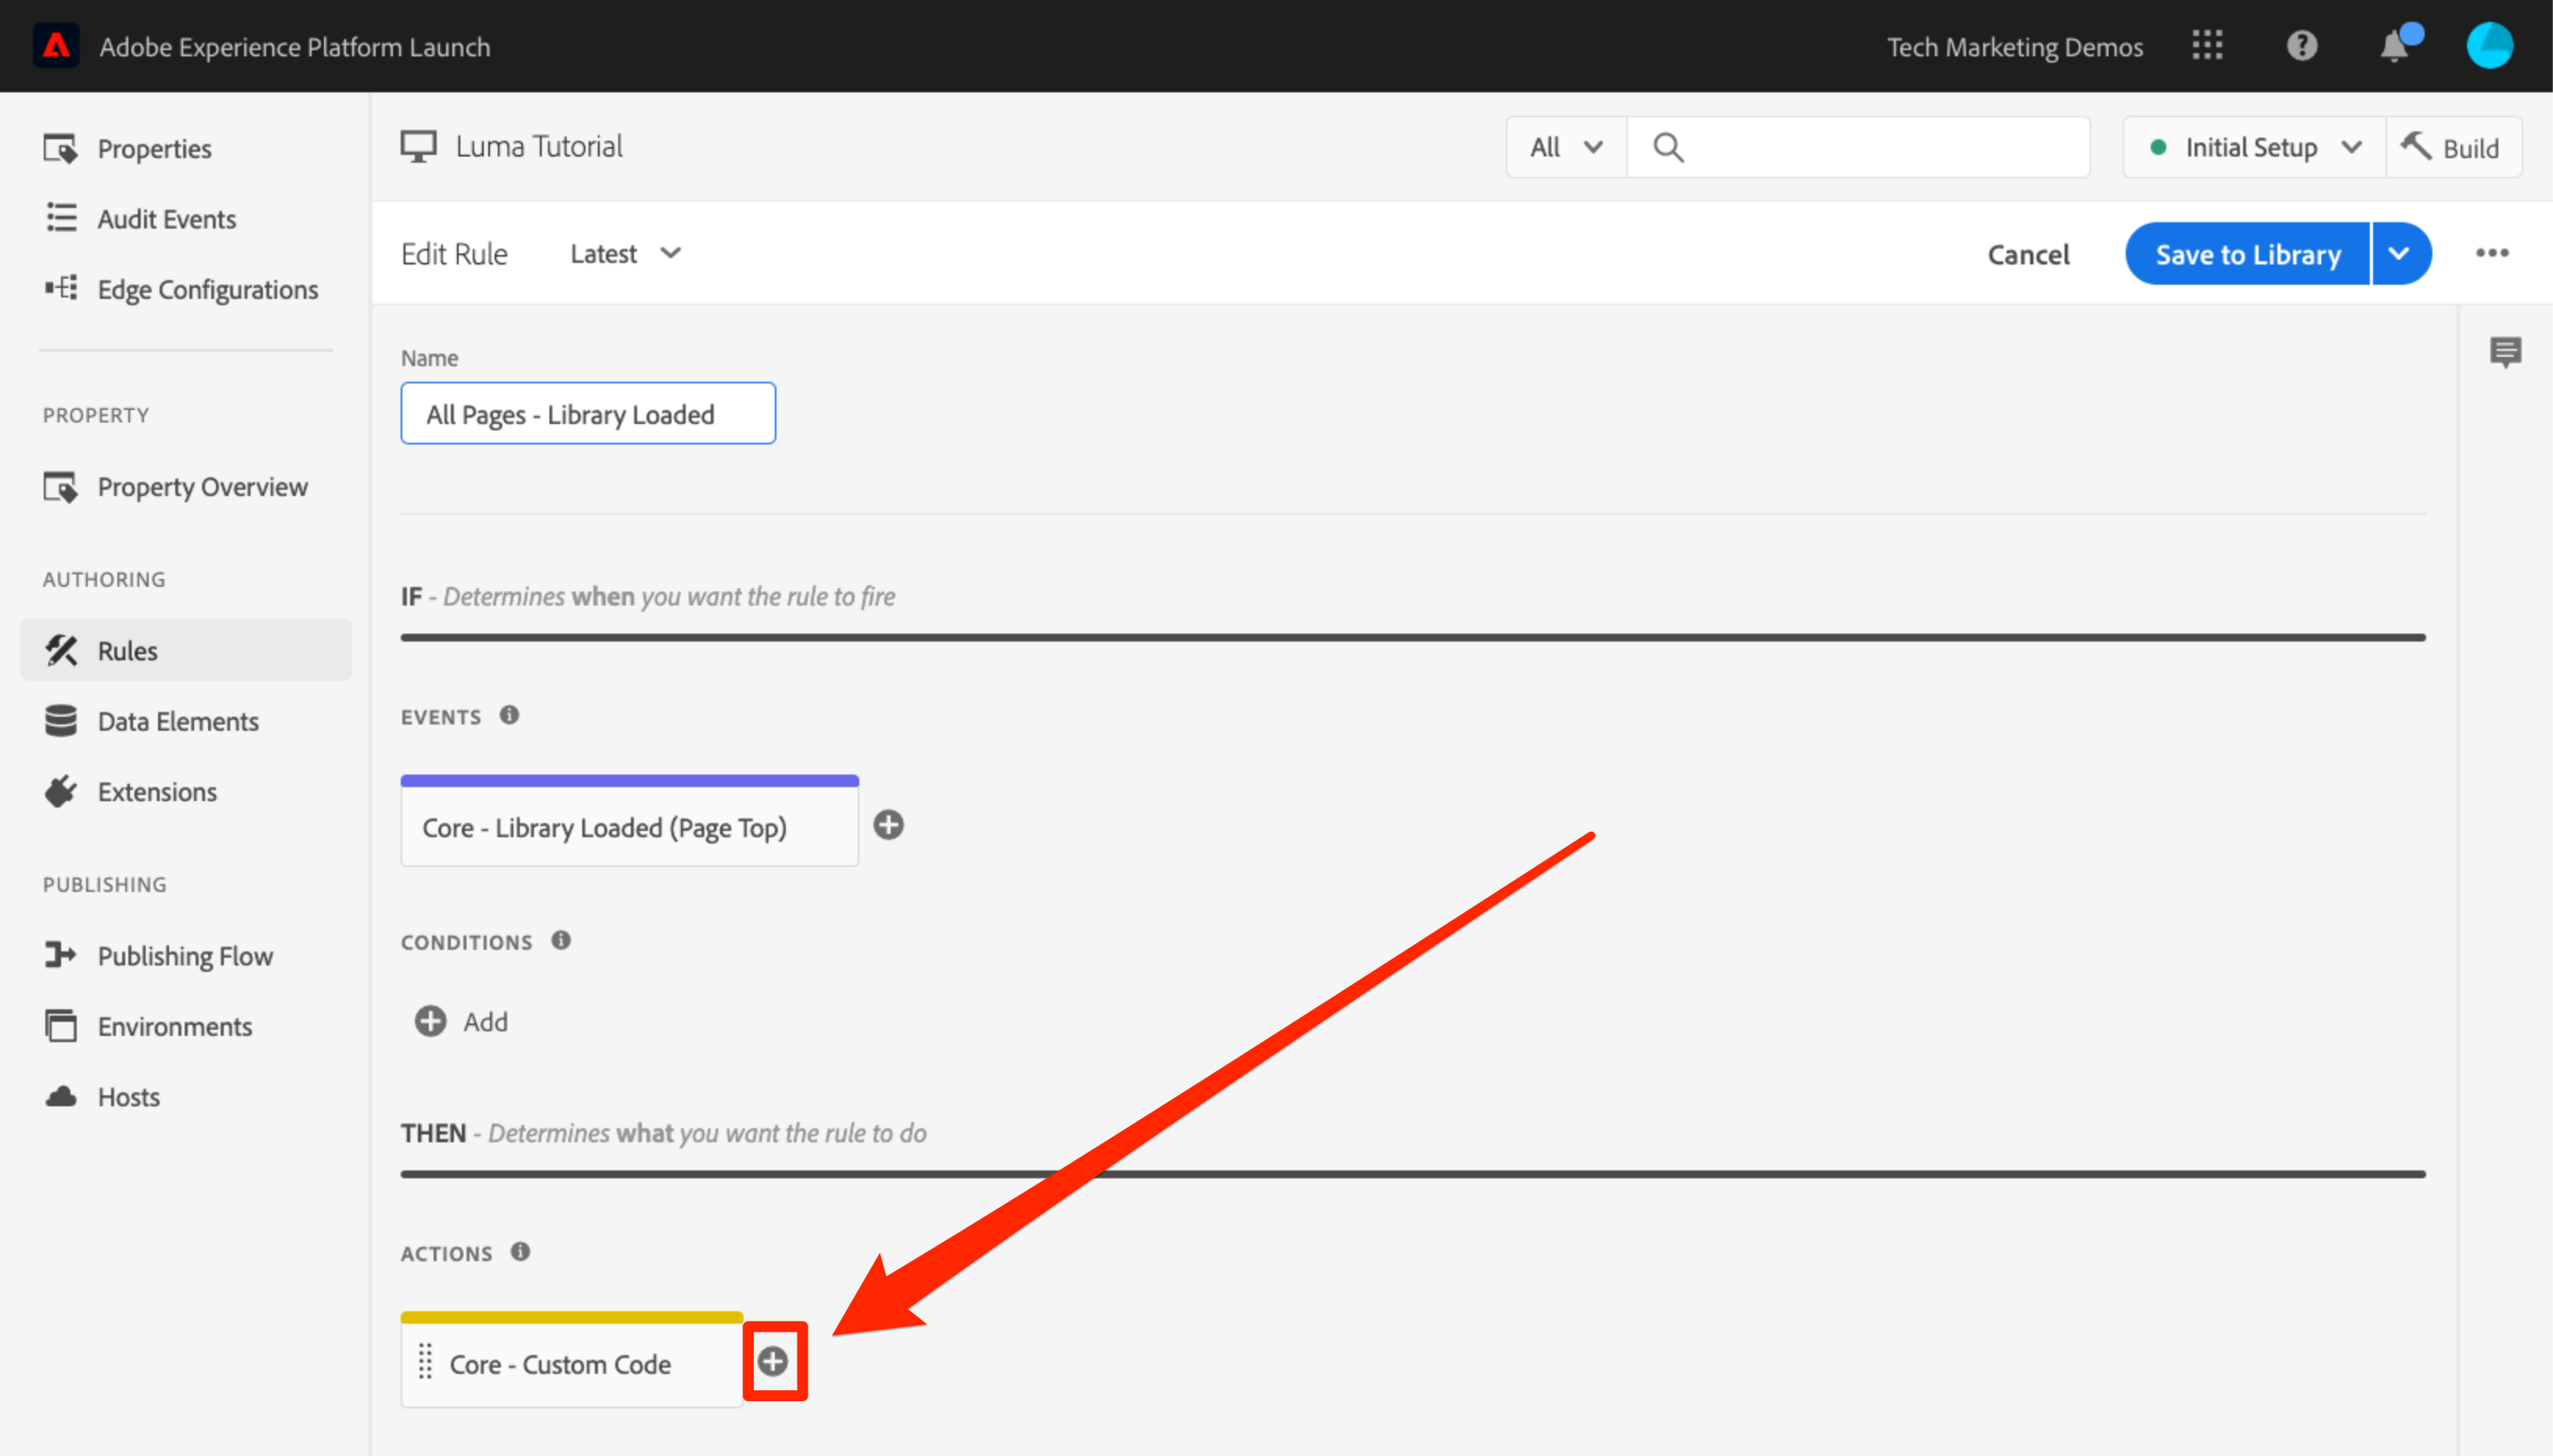Click the Events info icon
Screen dimensions: 2553x1456
(x=510, y=715)
